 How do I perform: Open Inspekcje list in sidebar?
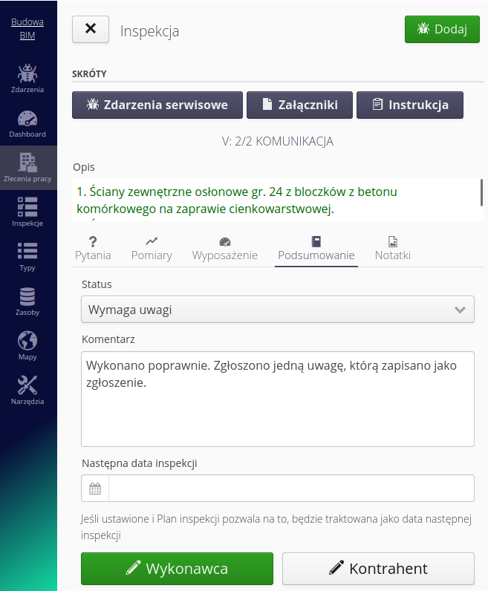coord(27,212)
